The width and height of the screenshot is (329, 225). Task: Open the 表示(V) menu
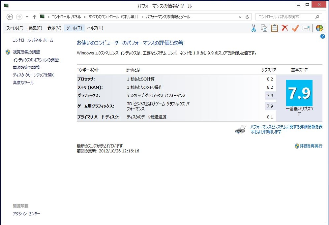[x=54, y=28]
